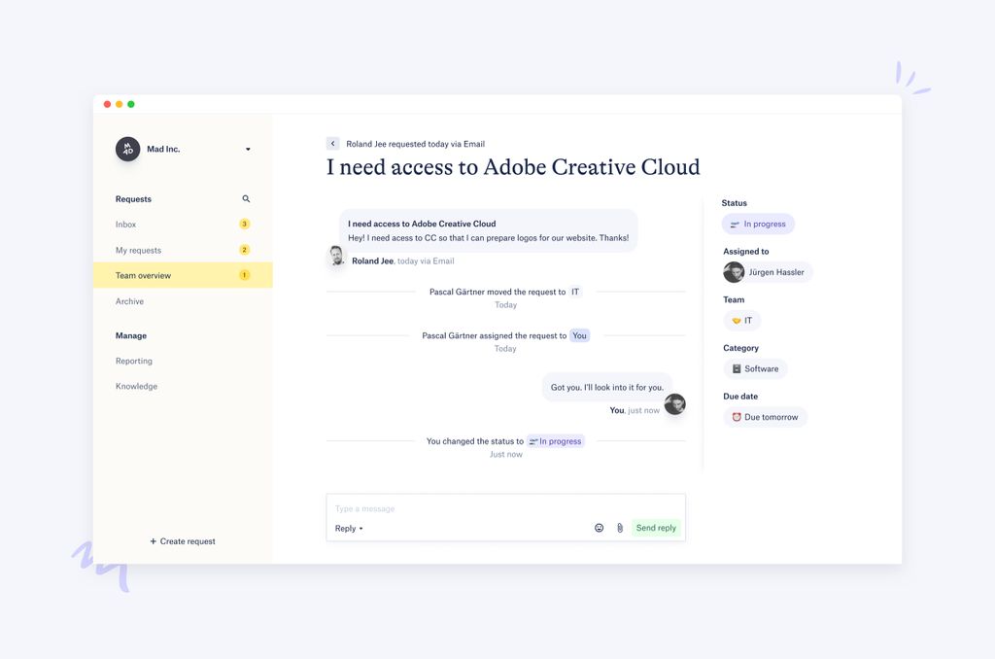Click the IT team badge

pos(742,319)
